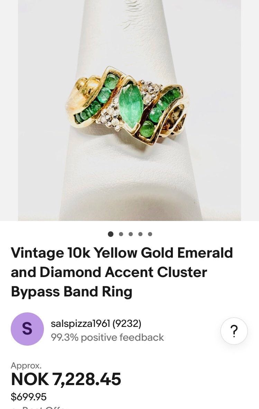Jump to the second photo dot
Viewport: 259px width, 409px height.
point(121,234)
